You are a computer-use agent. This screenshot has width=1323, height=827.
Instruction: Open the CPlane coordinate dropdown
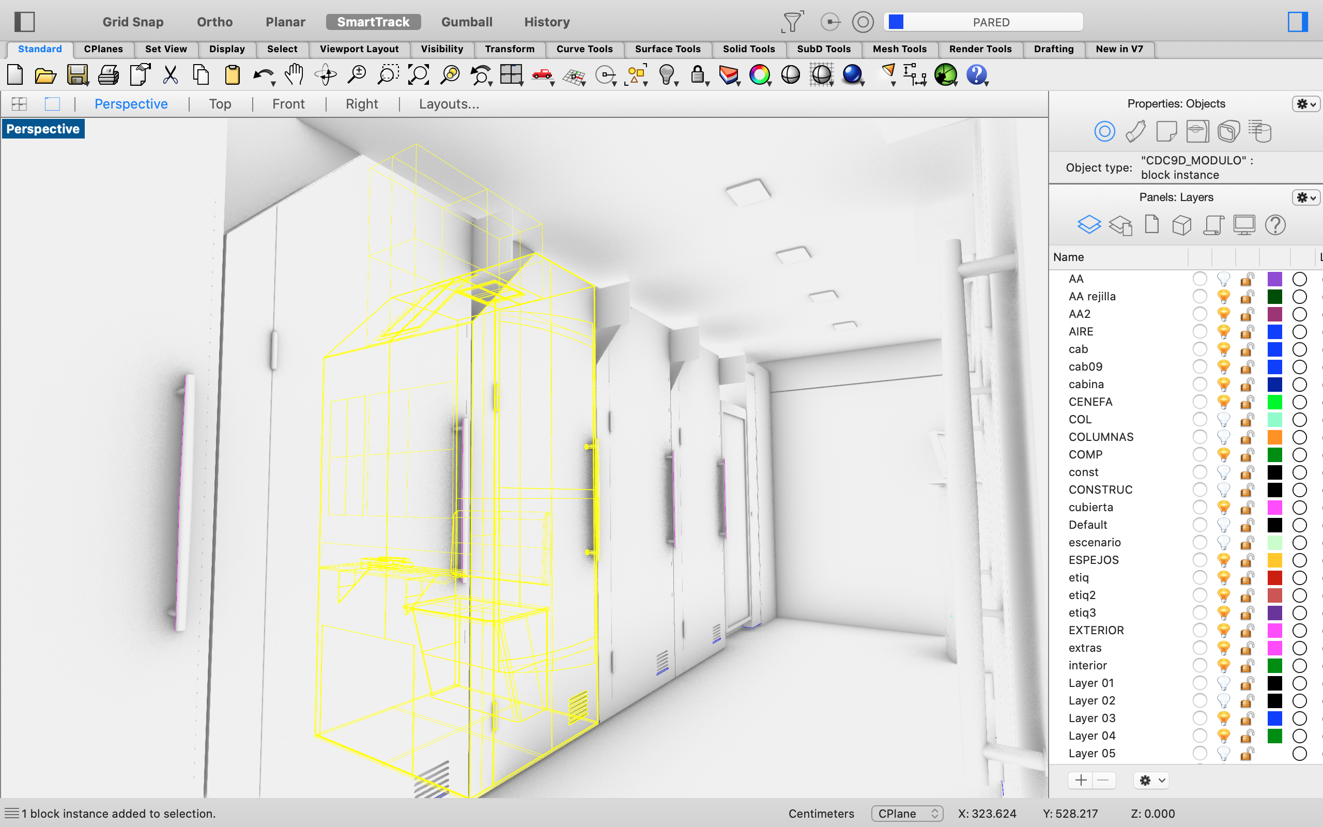point(906,814)
